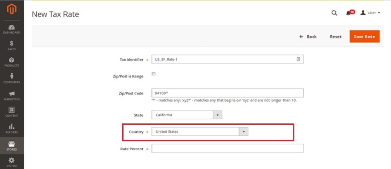Click the Country field label
Viewport: 391px width, 169px height.
tap(136, 132)
